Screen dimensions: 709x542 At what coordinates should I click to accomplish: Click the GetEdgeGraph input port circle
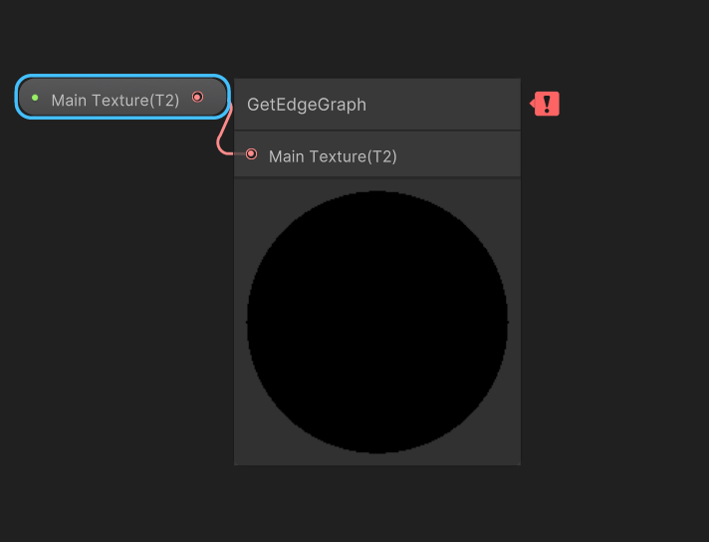pos(251,154)
